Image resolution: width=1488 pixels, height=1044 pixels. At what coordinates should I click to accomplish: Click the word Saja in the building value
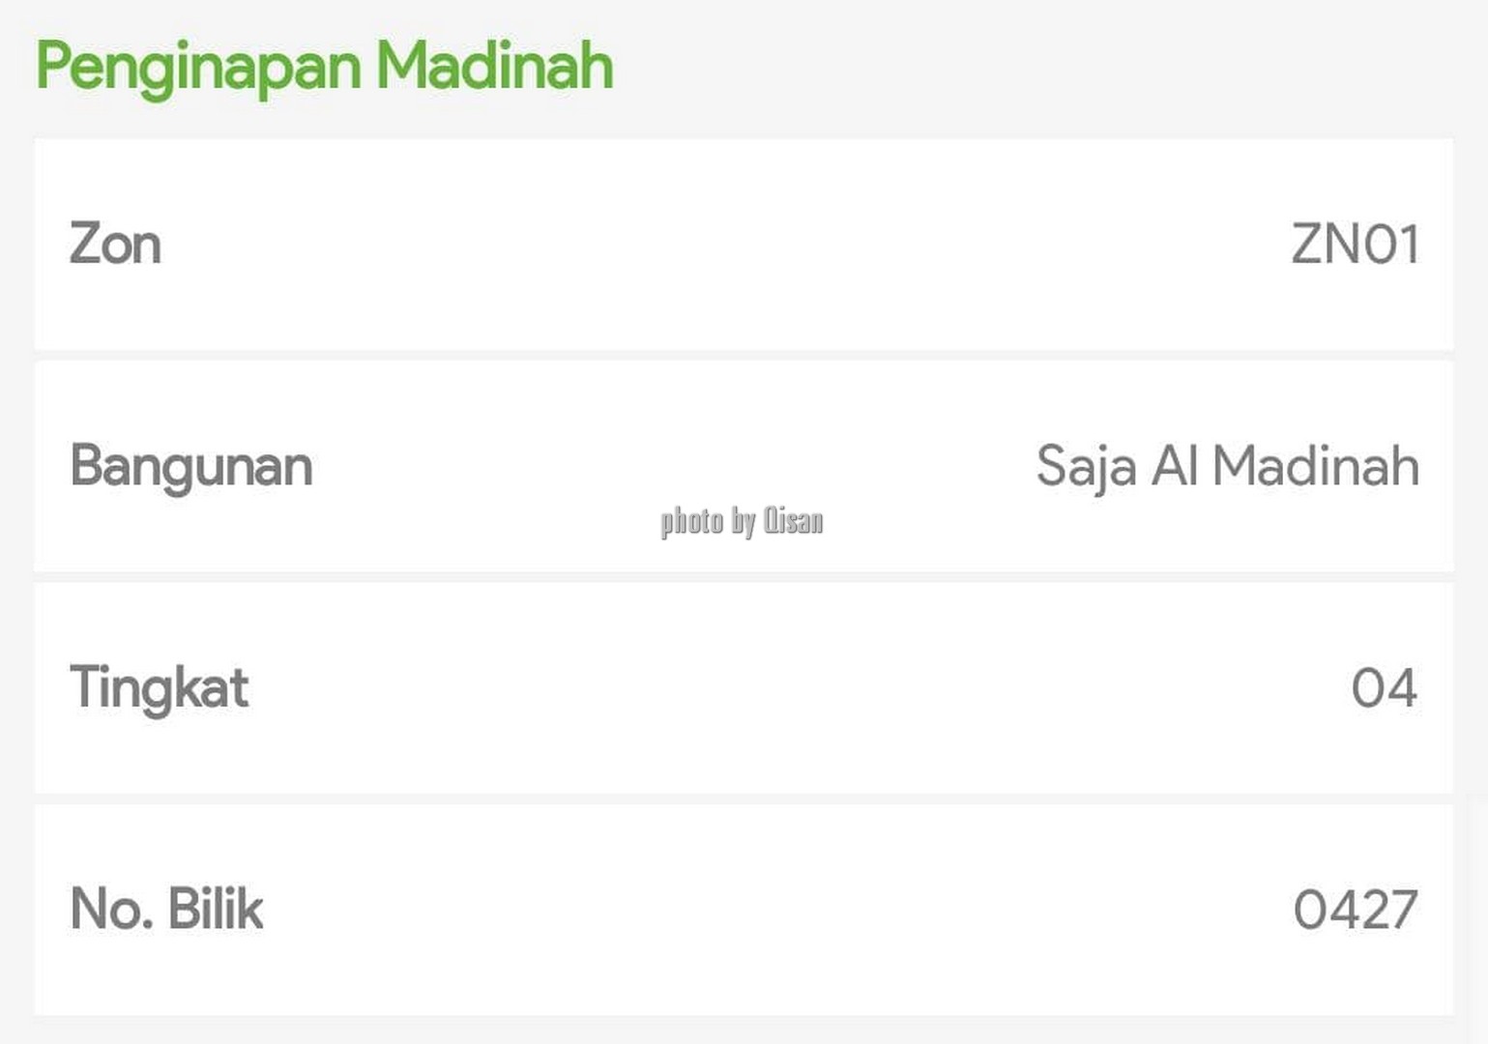pyautogui.click(x=1086, y=469)
